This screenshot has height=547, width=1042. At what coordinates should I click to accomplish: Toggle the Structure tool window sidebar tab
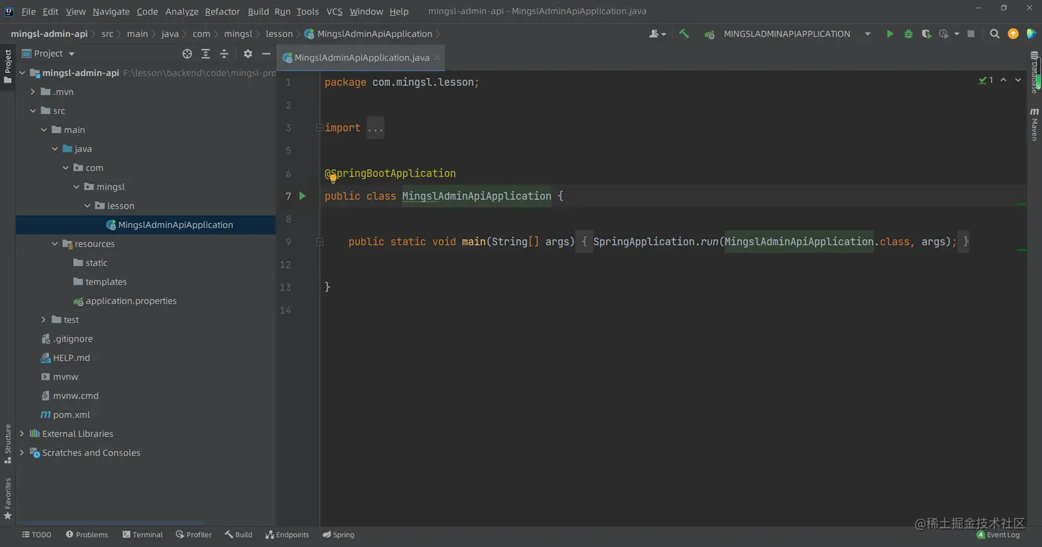[x=8, y=444]
